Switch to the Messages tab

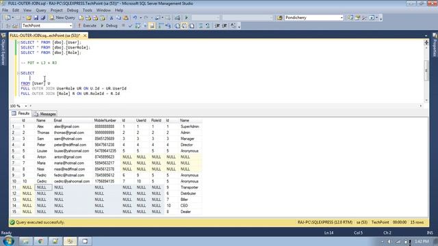(45, 114)
